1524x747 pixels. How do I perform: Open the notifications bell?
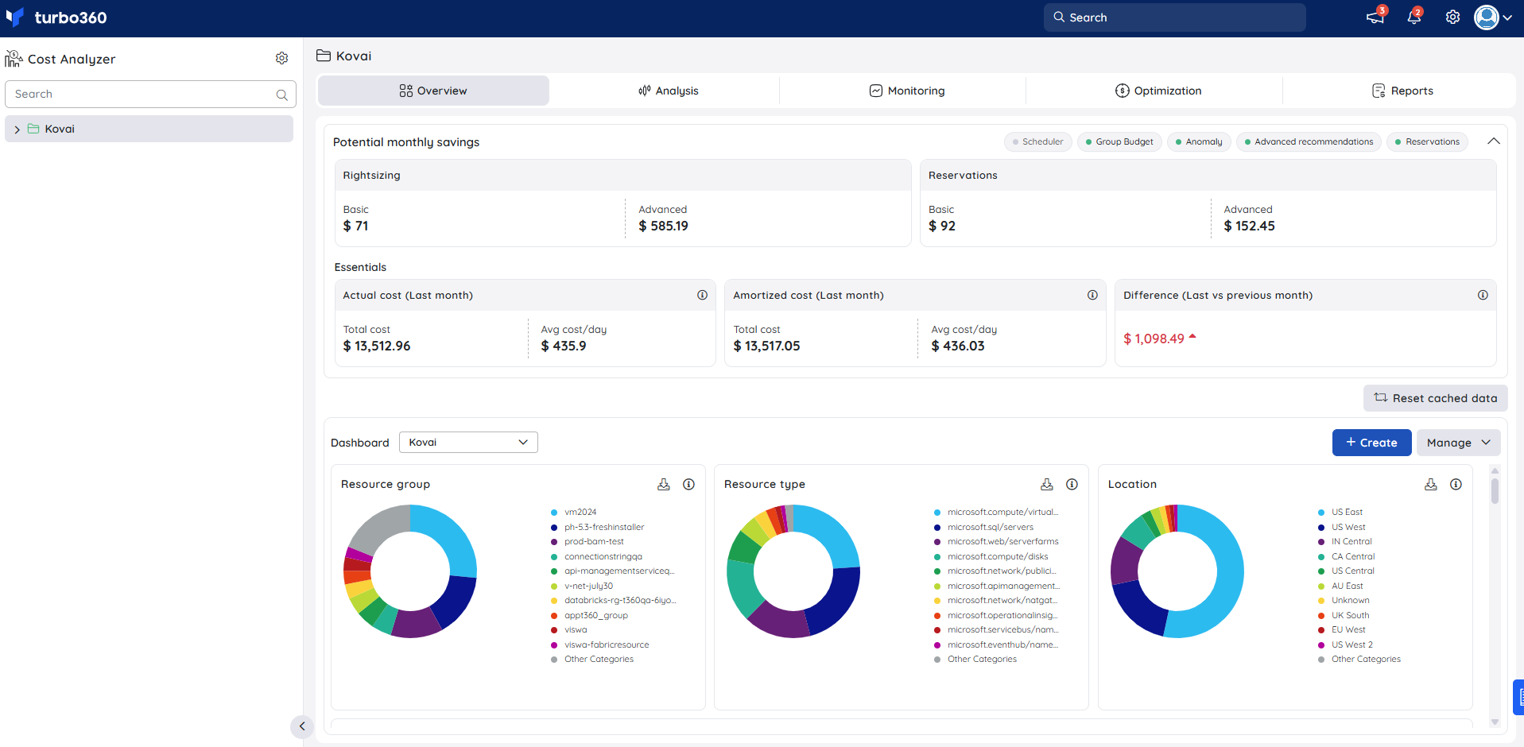[1414, 17]
